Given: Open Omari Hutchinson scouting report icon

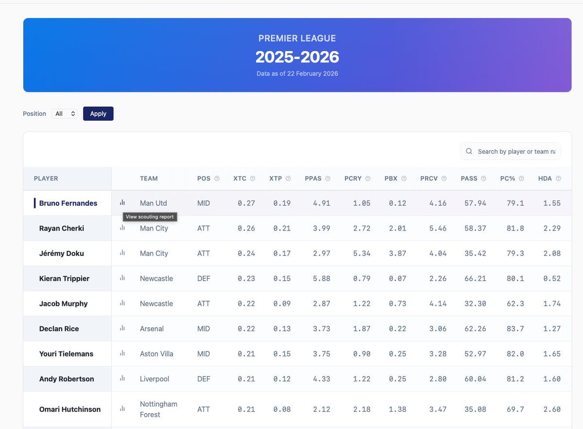Looking at the screenshot, I should tap(122, 409).
